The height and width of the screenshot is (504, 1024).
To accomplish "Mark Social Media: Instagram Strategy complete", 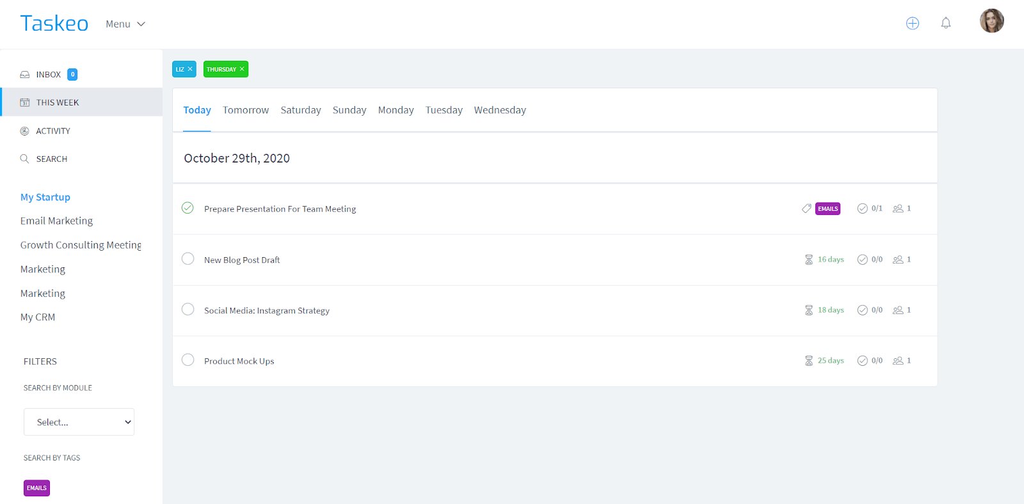I will pos(188,310).
